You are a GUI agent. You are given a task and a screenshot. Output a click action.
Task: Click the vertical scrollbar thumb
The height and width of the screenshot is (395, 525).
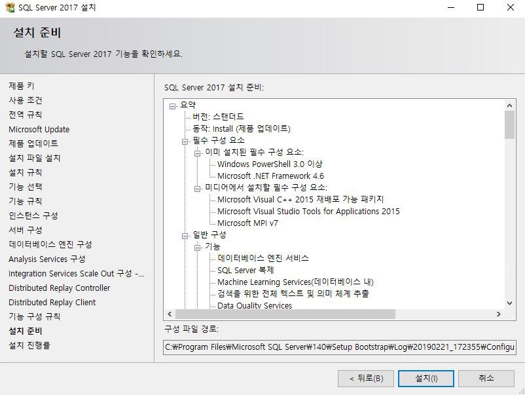pyautogui.click(x=509, y=124)
